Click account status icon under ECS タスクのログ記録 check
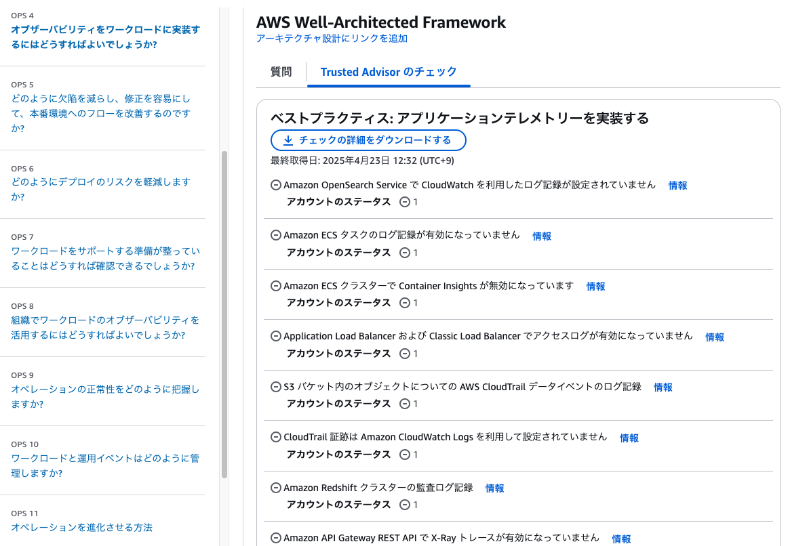 (405, 253)
